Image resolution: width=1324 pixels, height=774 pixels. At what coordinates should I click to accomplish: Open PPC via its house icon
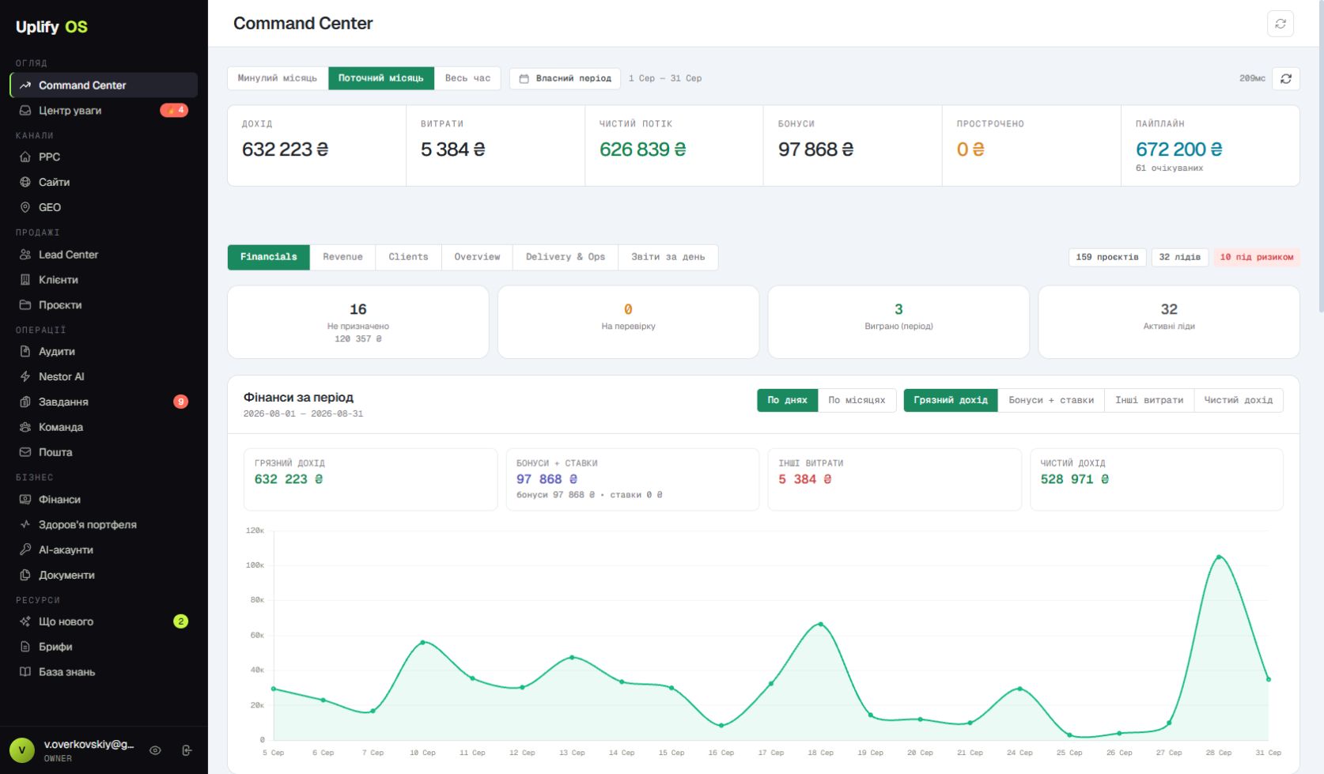pos(25,157)
